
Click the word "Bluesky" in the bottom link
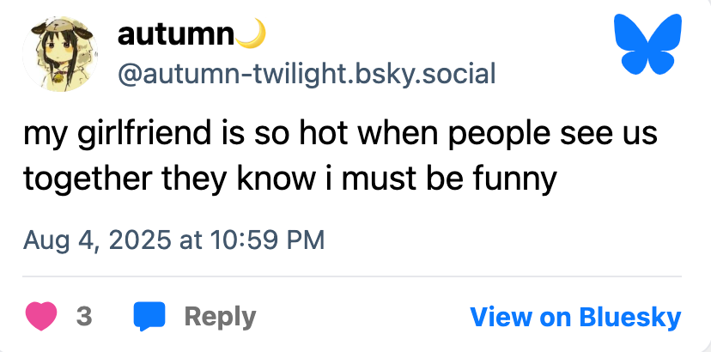click(x=629, y=317)
